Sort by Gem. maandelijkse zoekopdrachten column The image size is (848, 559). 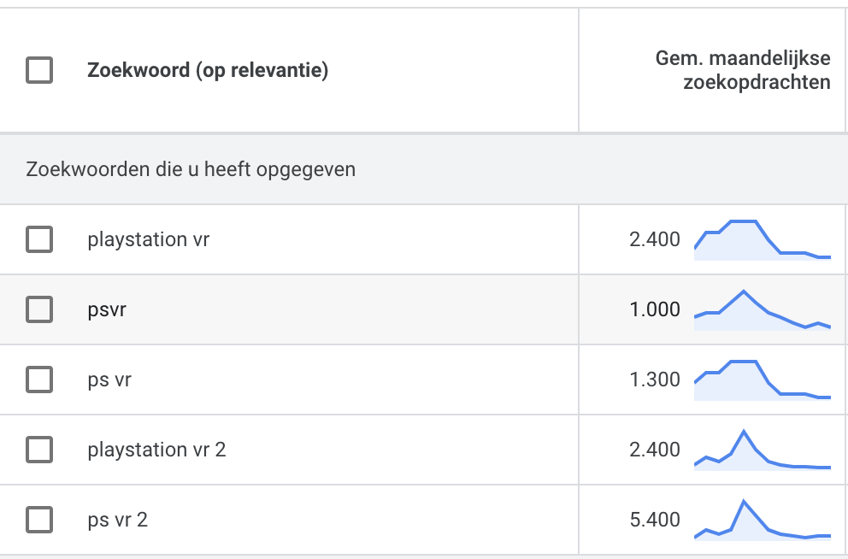point(743,70)
